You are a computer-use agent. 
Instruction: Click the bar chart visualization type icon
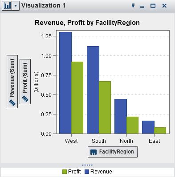pos(7,6)
